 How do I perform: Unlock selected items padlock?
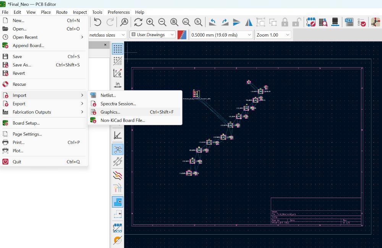point(297,23)
